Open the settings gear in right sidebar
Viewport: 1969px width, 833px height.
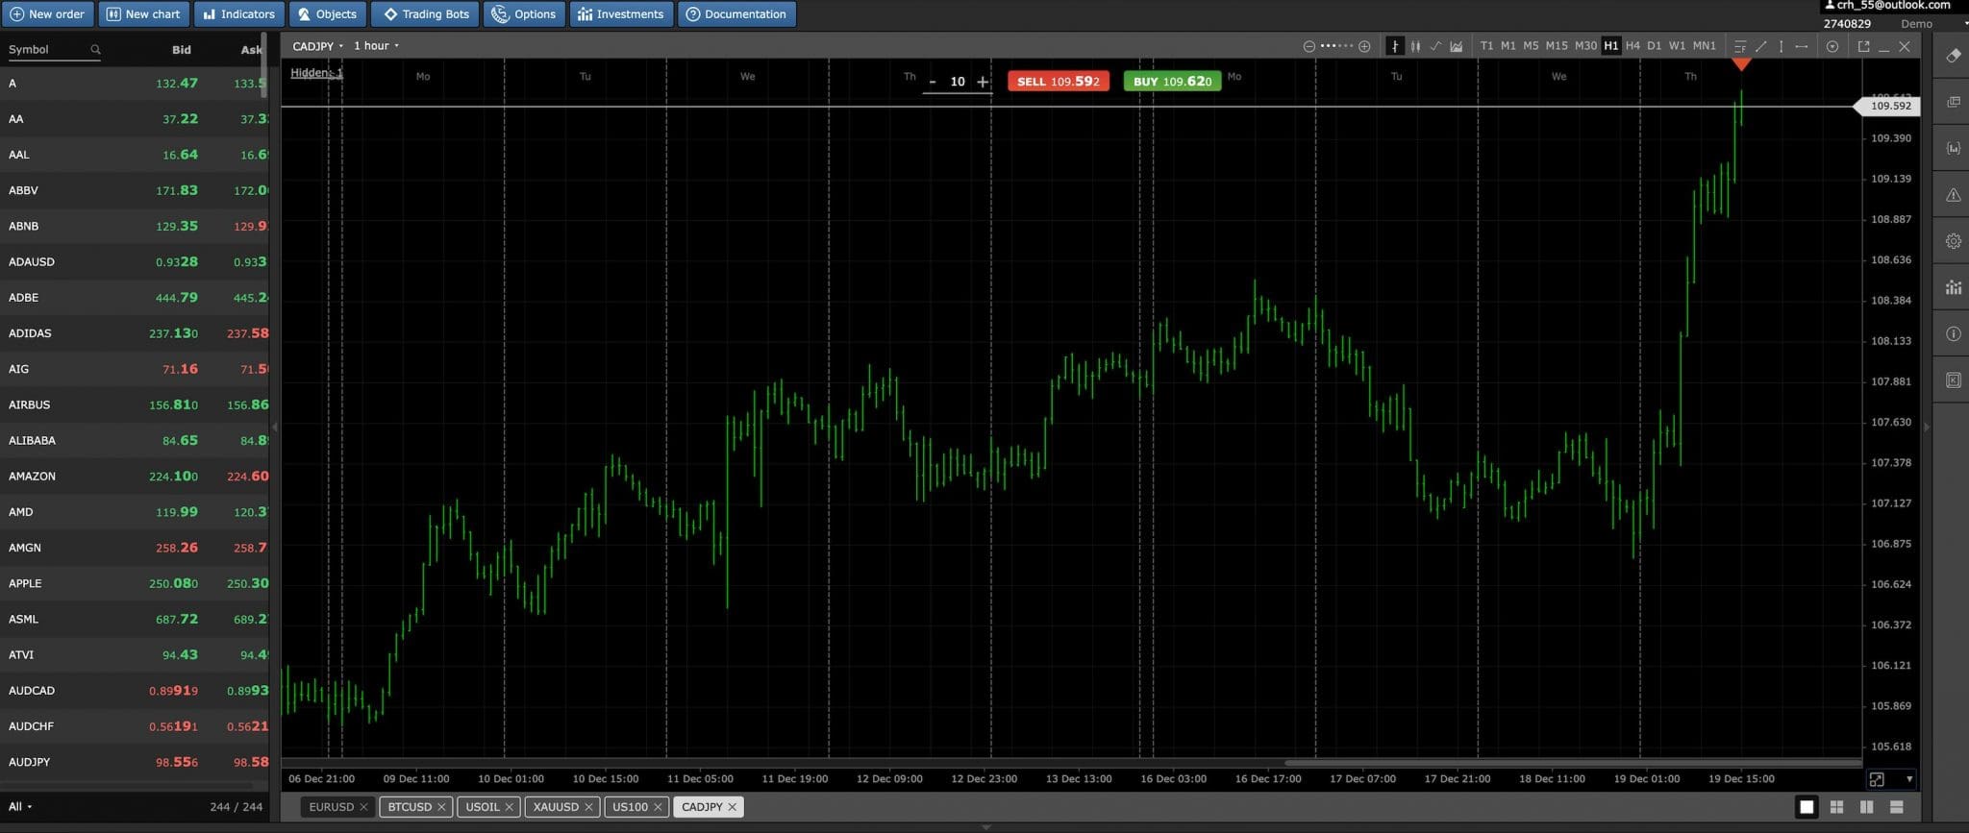coord(1953,241)
